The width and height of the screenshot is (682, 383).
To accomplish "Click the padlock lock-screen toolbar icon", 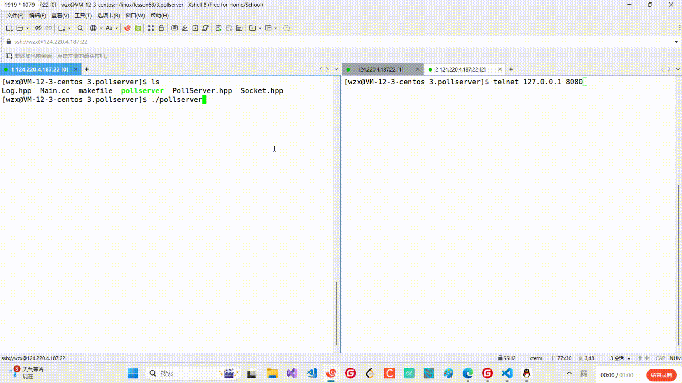I will coord(161,28).
